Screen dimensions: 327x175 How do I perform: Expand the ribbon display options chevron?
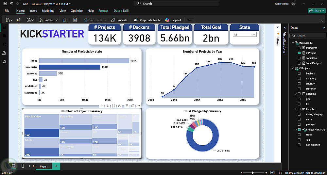(x=322, y=21)
